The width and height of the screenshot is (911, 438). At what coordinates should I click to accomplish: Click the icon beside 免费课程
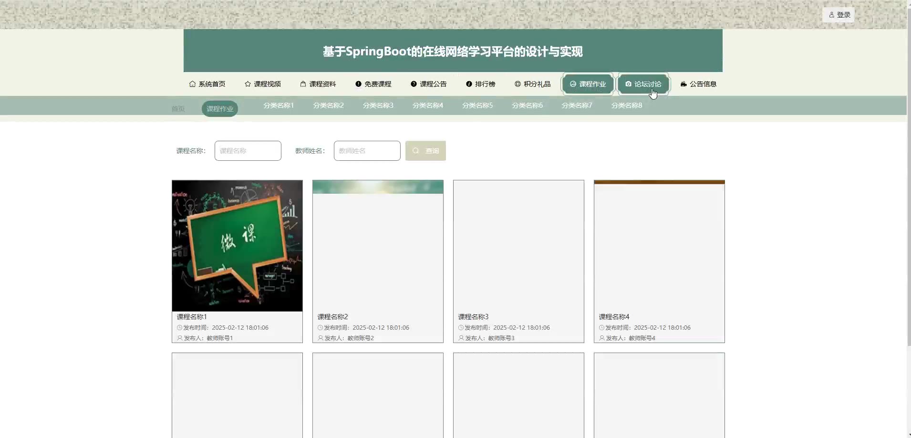358,84
